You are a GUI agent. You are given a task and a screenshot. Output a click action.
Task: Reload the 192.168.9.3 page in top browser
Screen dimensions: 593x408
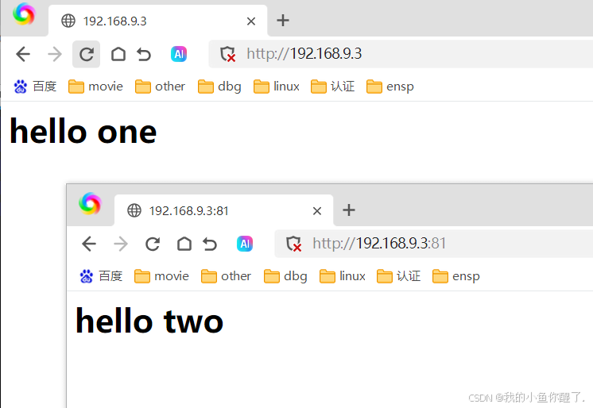86,54
